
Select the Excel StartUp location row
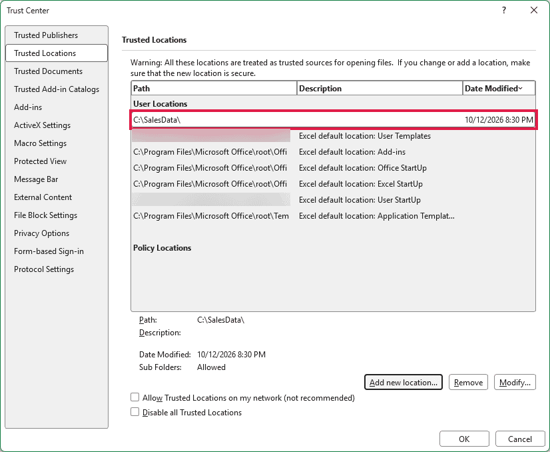click(333, 184)
